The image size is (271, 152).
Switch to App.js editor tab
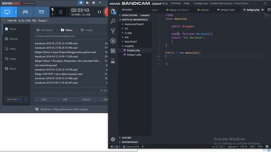pos(177,10)
